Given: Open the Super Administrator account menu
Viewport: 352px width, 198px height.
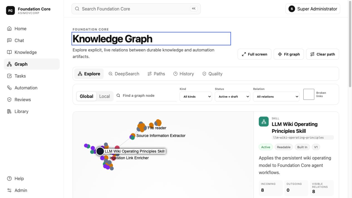Looking at the screenshot, I should coord(313,9).
